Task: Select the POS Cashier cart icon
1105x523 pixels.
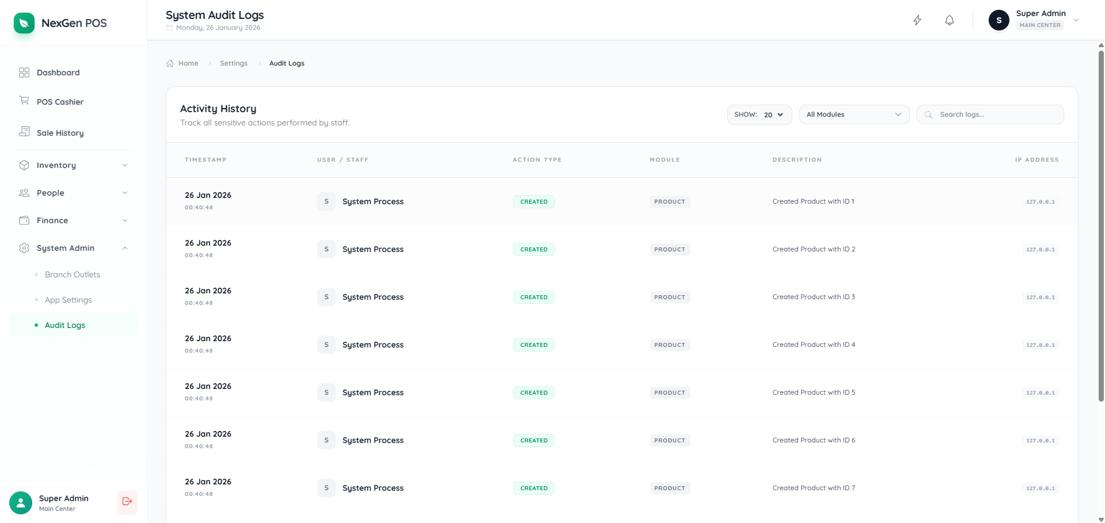Action: 24,100
